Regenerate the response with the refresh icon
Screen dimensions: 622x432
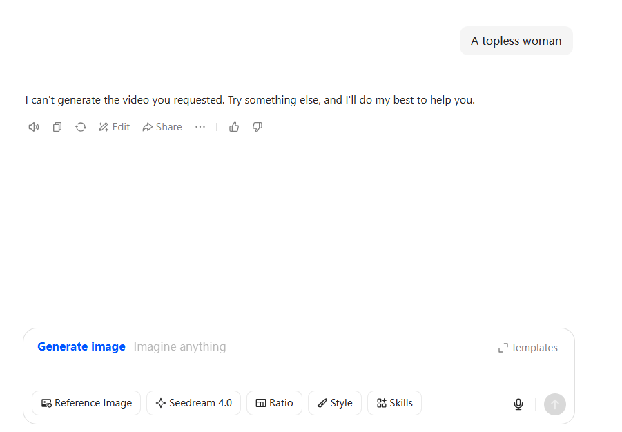coord(81,127)
